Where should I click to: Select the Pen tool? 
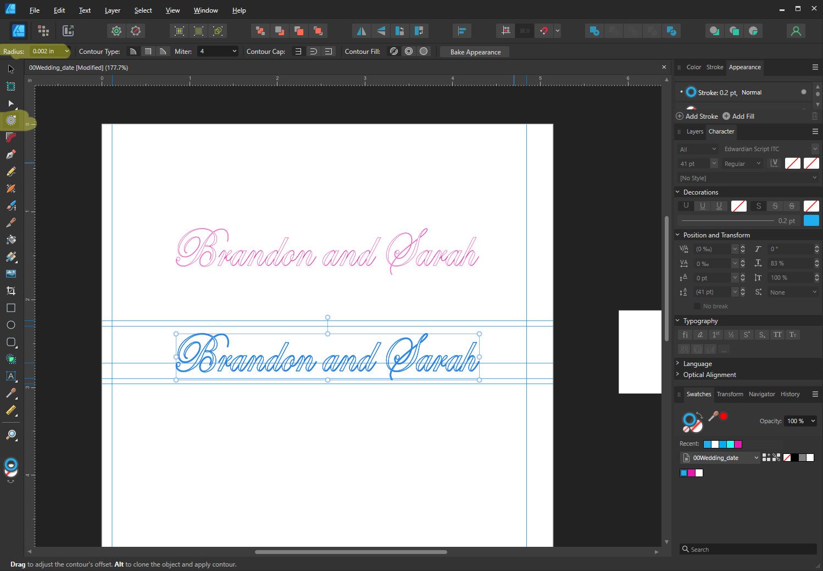tap(11, 154)
